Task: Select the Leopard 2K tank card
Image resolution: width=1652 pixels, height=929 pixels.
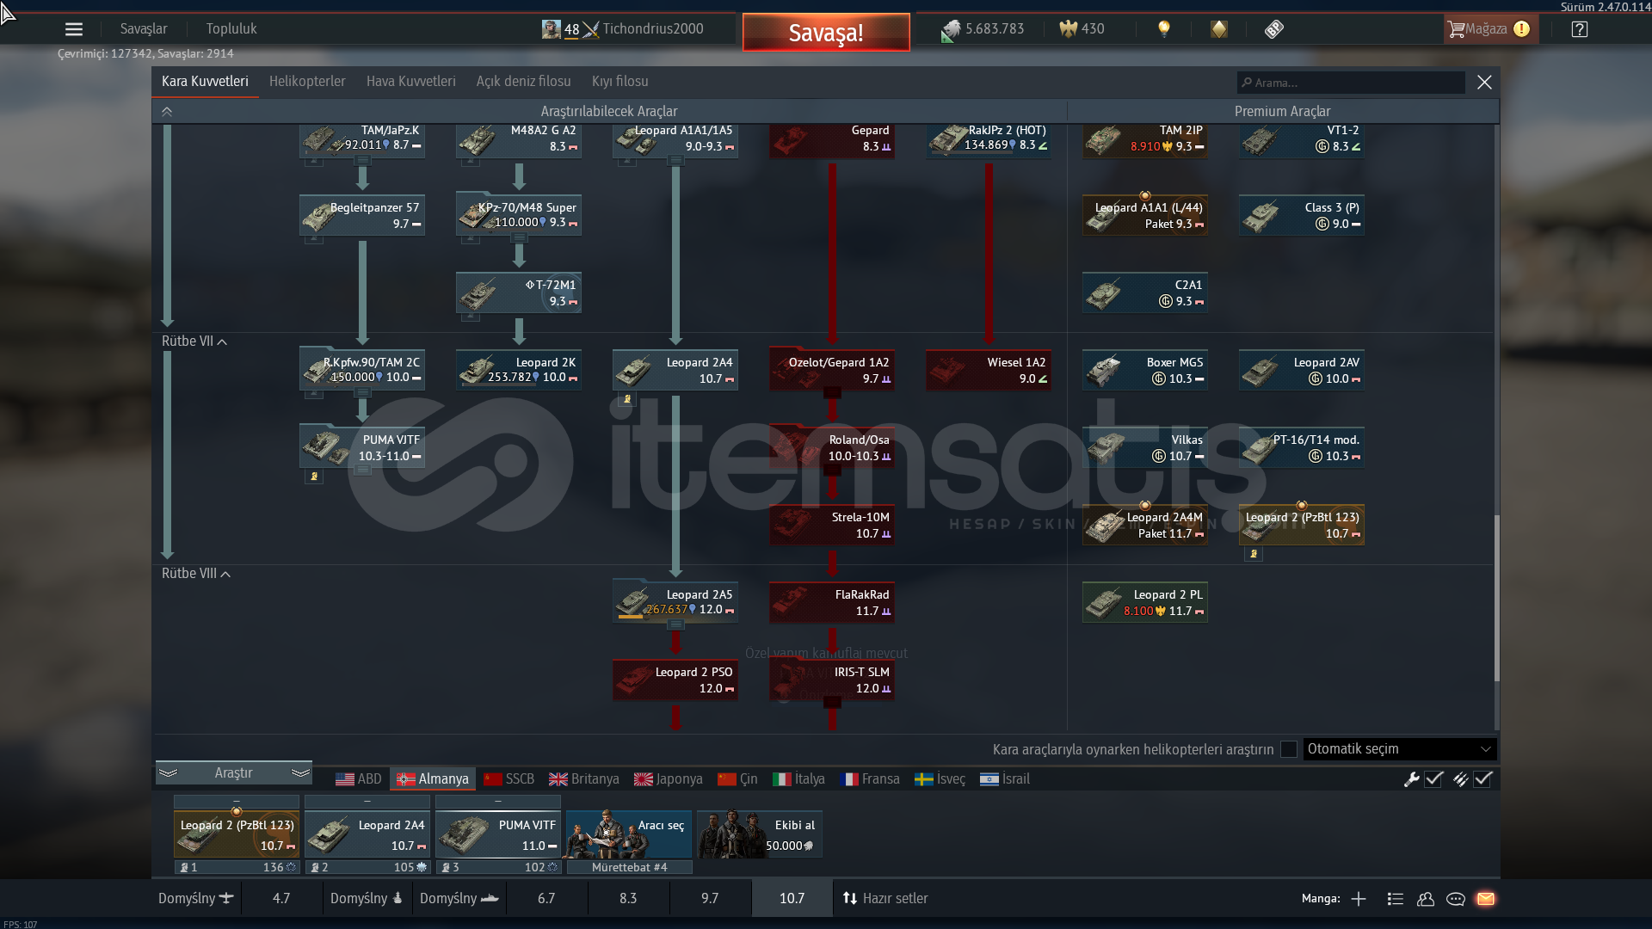Action: click(x=519, y=371)
